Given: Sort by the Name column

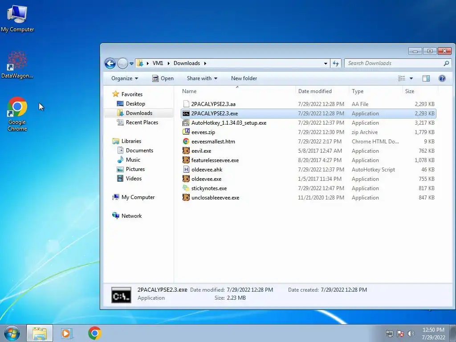Looking at the screenshot, I should (x=189, y=91).
